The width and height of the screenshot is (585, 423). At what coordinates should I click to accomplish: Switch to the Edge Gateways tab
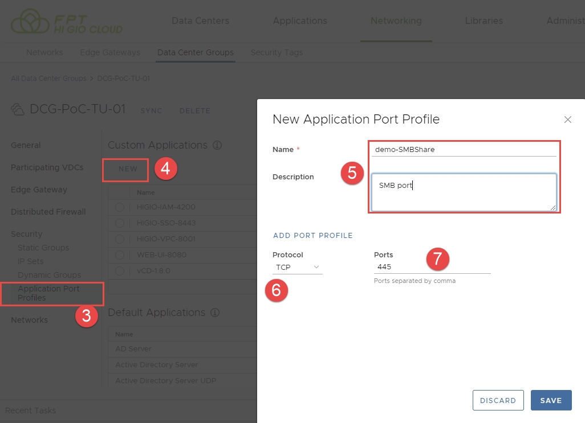[110, 52]
